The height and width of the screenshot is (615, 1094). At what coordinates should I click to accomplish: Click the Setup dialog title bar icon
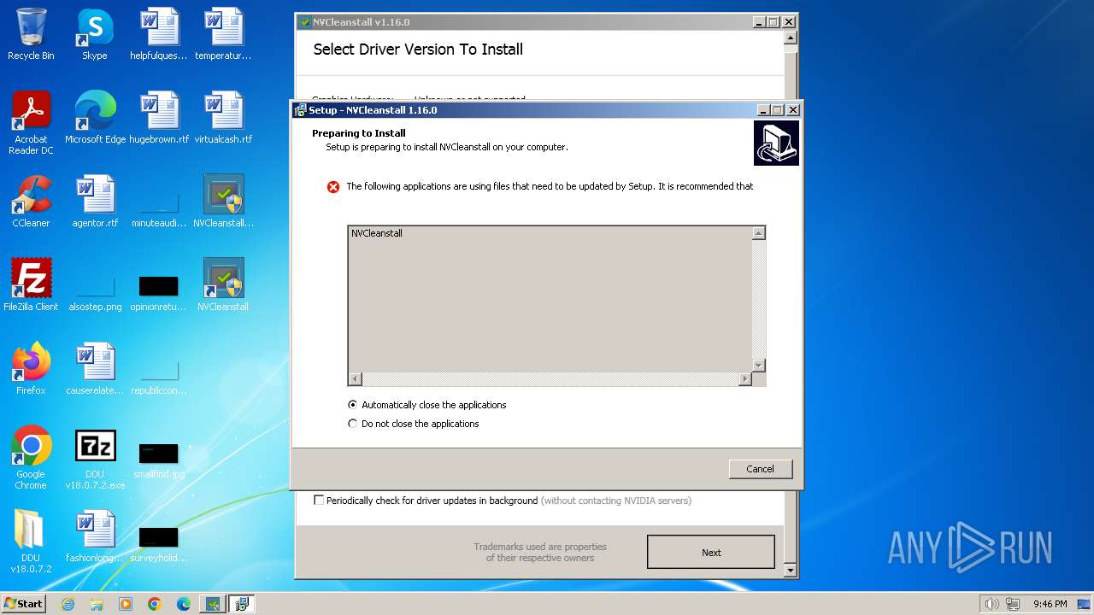click(300, 110)
